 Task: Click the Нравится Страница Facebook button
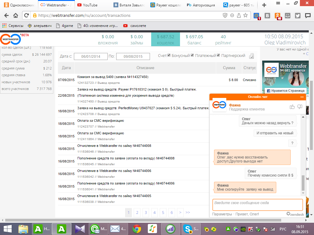click(285, 91)
